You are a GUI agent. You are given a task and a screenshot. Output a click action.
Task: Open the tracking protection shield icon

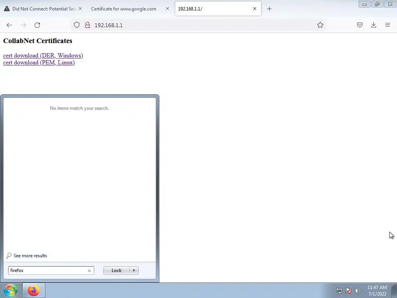[x=77, y=25]
